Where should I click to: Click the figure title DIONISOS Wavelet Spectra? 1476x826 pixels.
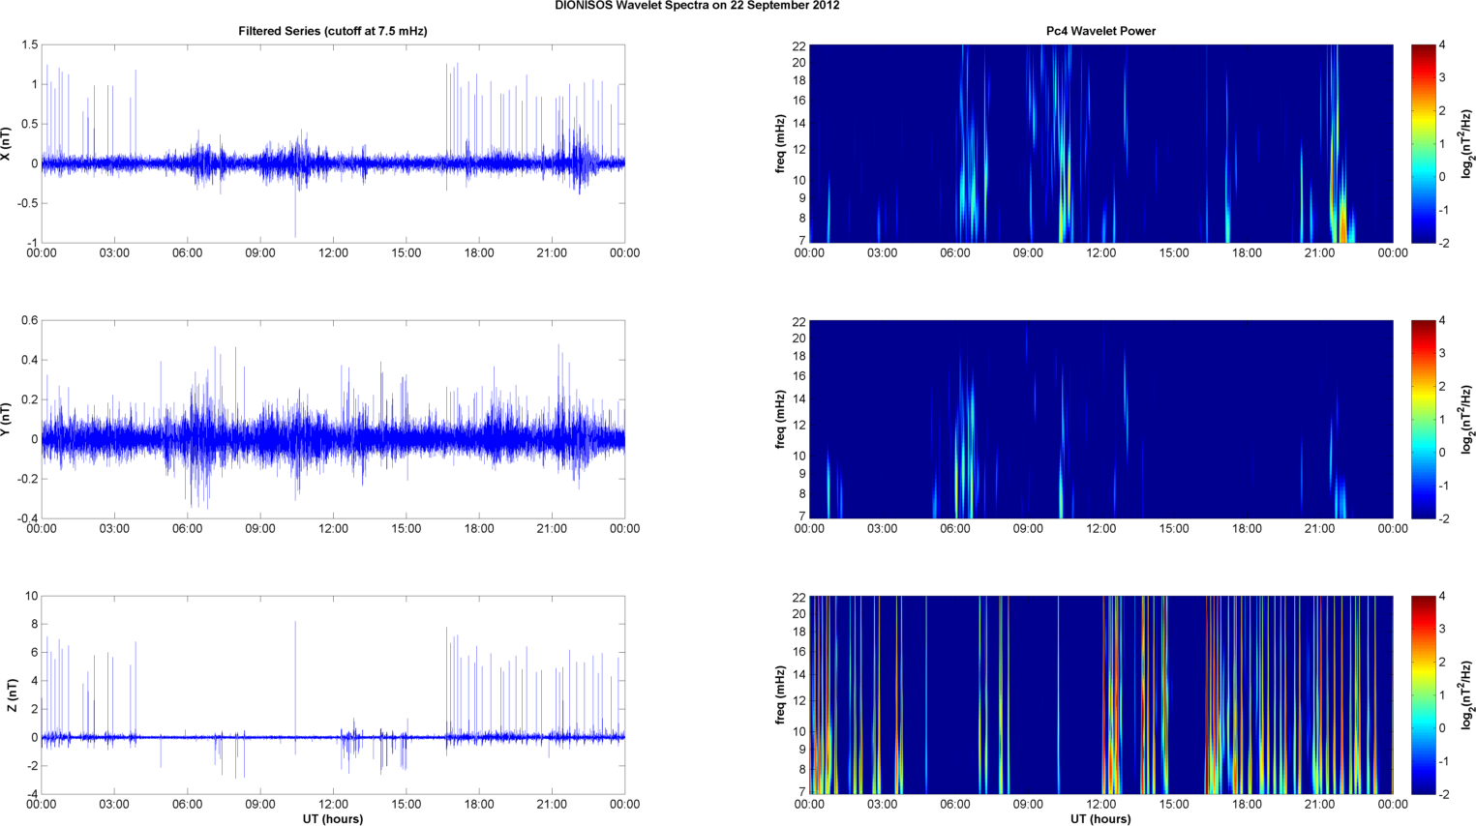(x=697, y=6)
